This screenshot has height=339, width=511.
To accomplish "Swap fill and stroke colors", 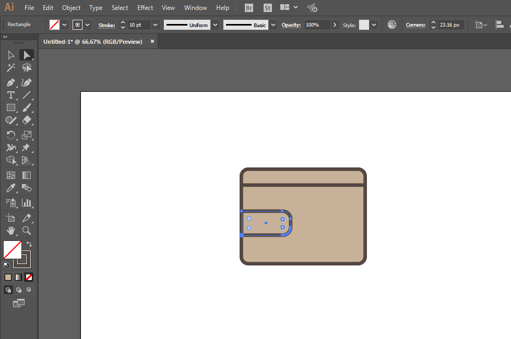I will (29, 244).
